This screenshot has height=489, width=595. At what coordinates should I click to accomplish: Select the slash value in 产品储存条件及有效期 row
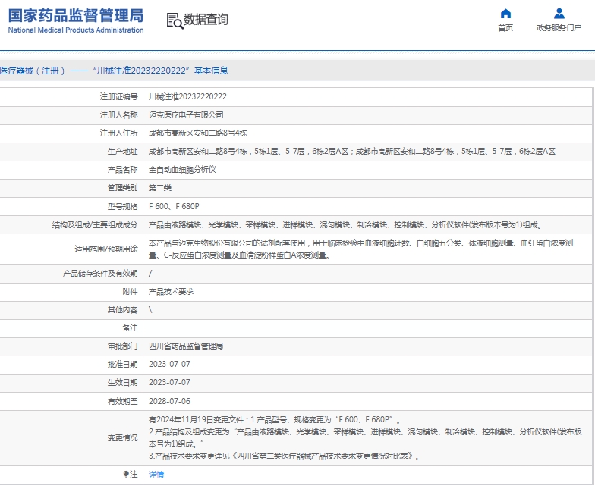pos(150,273)
